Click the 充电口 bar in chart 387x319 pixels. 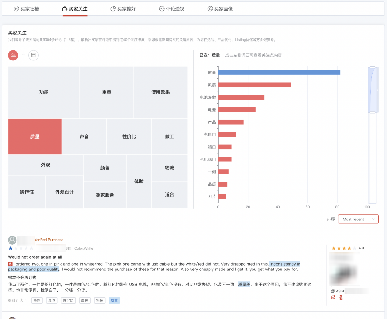227,135
